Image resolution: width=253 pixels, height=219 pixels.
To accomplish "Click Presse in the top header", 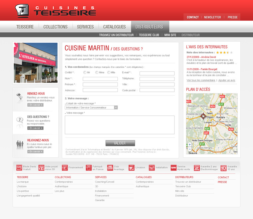I will [232, 17].
